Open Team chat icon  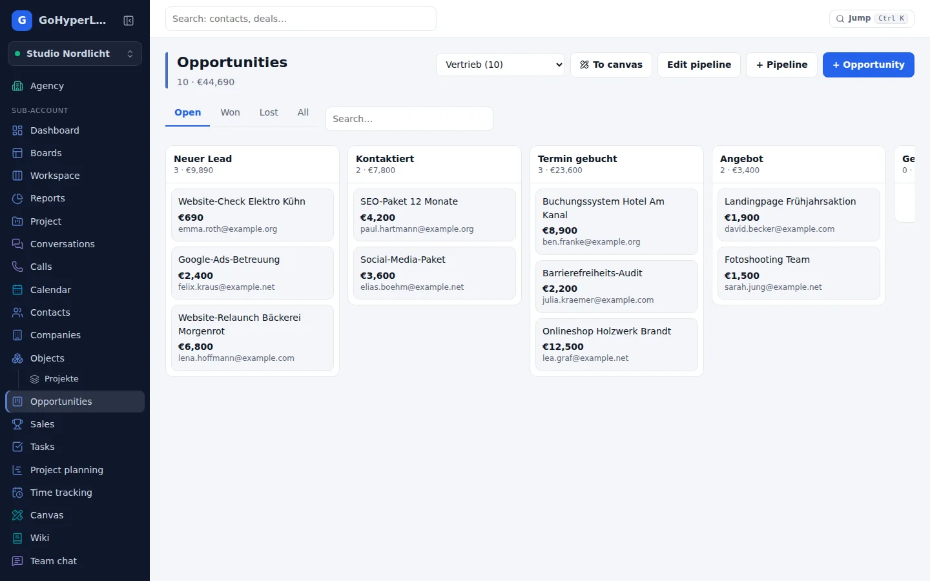(17, 561)
